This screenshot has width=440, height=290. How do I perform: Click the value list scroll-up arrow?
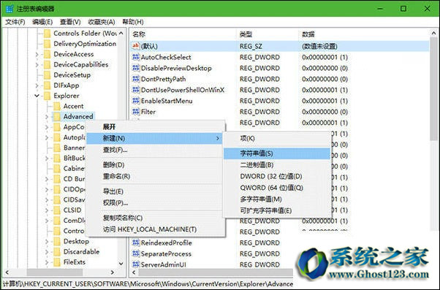[433, 34]
